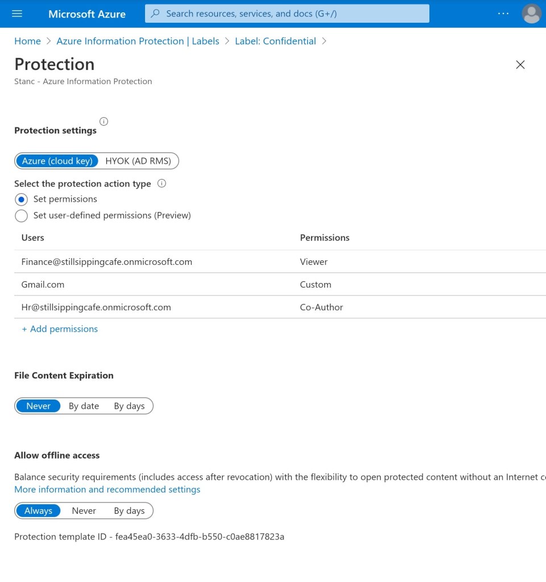Viewport: 546px width, 582px height.
Task: Click the search magnifier icon
Action: pyautogui.click(x=155, y=14)
